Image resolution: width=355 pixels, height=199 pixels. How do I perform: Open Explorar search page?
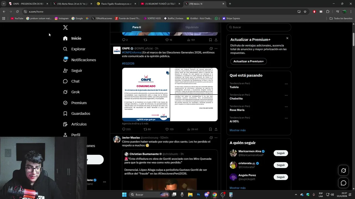[x=74, y=49]
